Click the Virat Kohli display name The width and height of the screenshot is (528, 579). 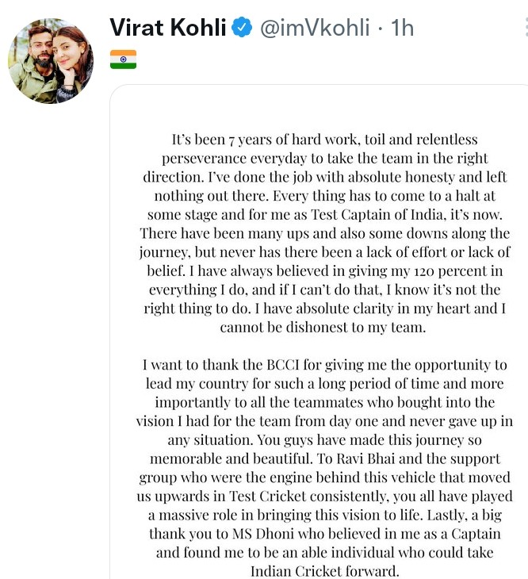click(168, 29)
